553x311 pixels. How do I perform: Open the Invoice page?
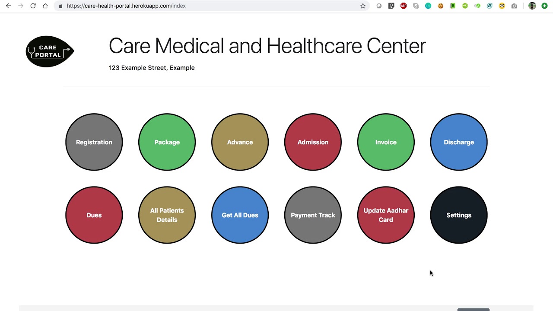coord(386,142)
